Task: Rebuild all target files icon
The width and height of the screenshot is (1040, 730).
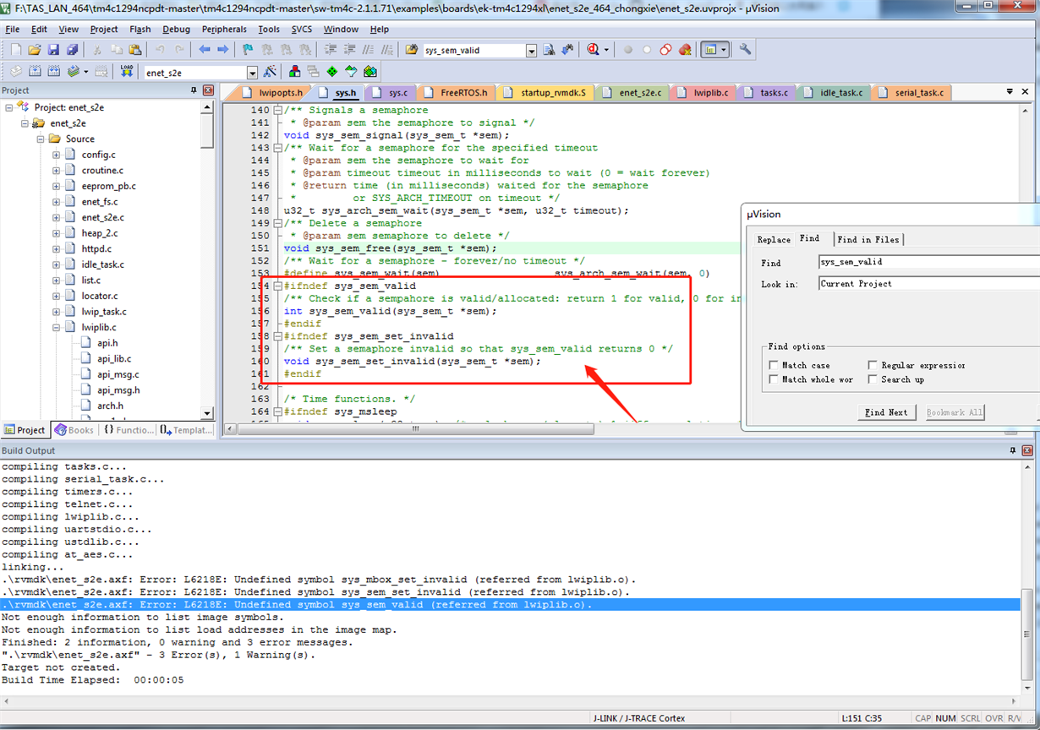Action: (53, 72)
